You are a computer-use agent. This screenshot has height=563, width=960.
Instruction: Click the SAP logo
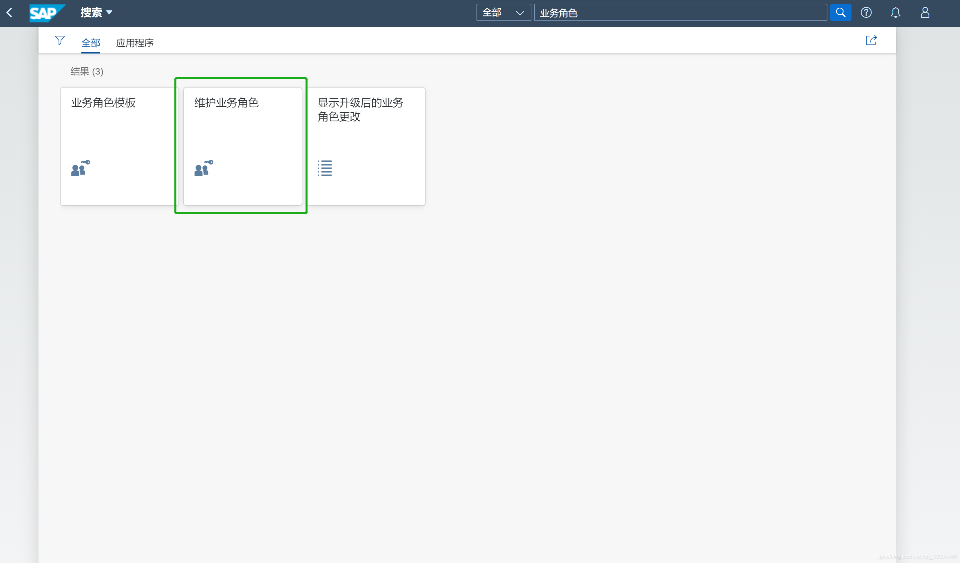pos(47,13)
